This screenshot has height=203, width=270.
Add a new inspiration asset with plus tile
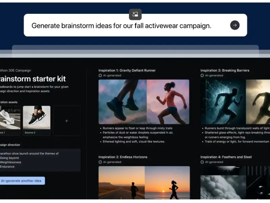tap(66, 121)
